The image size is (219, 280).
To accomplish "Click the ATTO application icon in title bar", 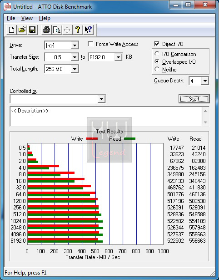I will (7, 7).
